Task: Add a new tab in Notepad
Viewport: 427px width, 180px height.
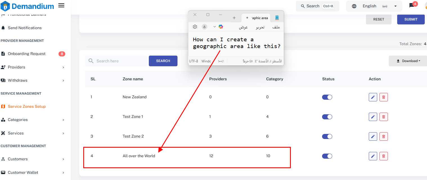Action: [x=234, y=18]
